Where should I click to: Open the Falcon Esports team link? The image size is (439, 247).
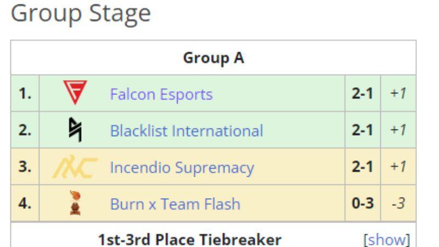[x=161, y=94]
